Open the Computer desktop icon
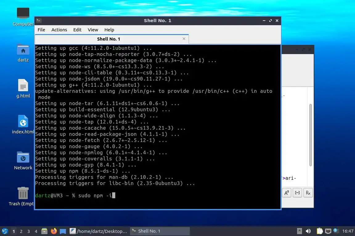This screenshot has width=355, height=236. pyautogui.click(x=23, y=17)
